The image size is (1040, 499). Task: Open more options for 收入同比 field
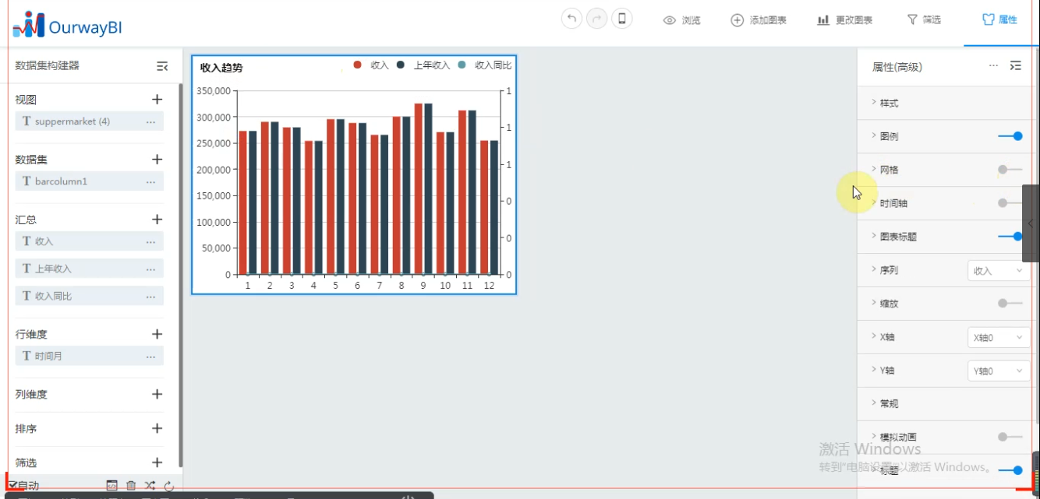click(150, 296)
